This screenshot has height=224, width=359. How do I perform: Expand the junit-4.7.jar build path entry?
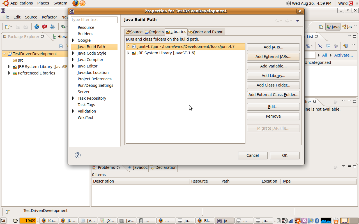click(x=128, y=46)
